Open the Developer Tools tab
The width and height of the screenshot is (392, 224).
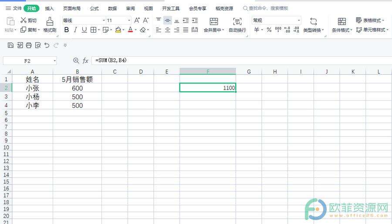[171, 9]
